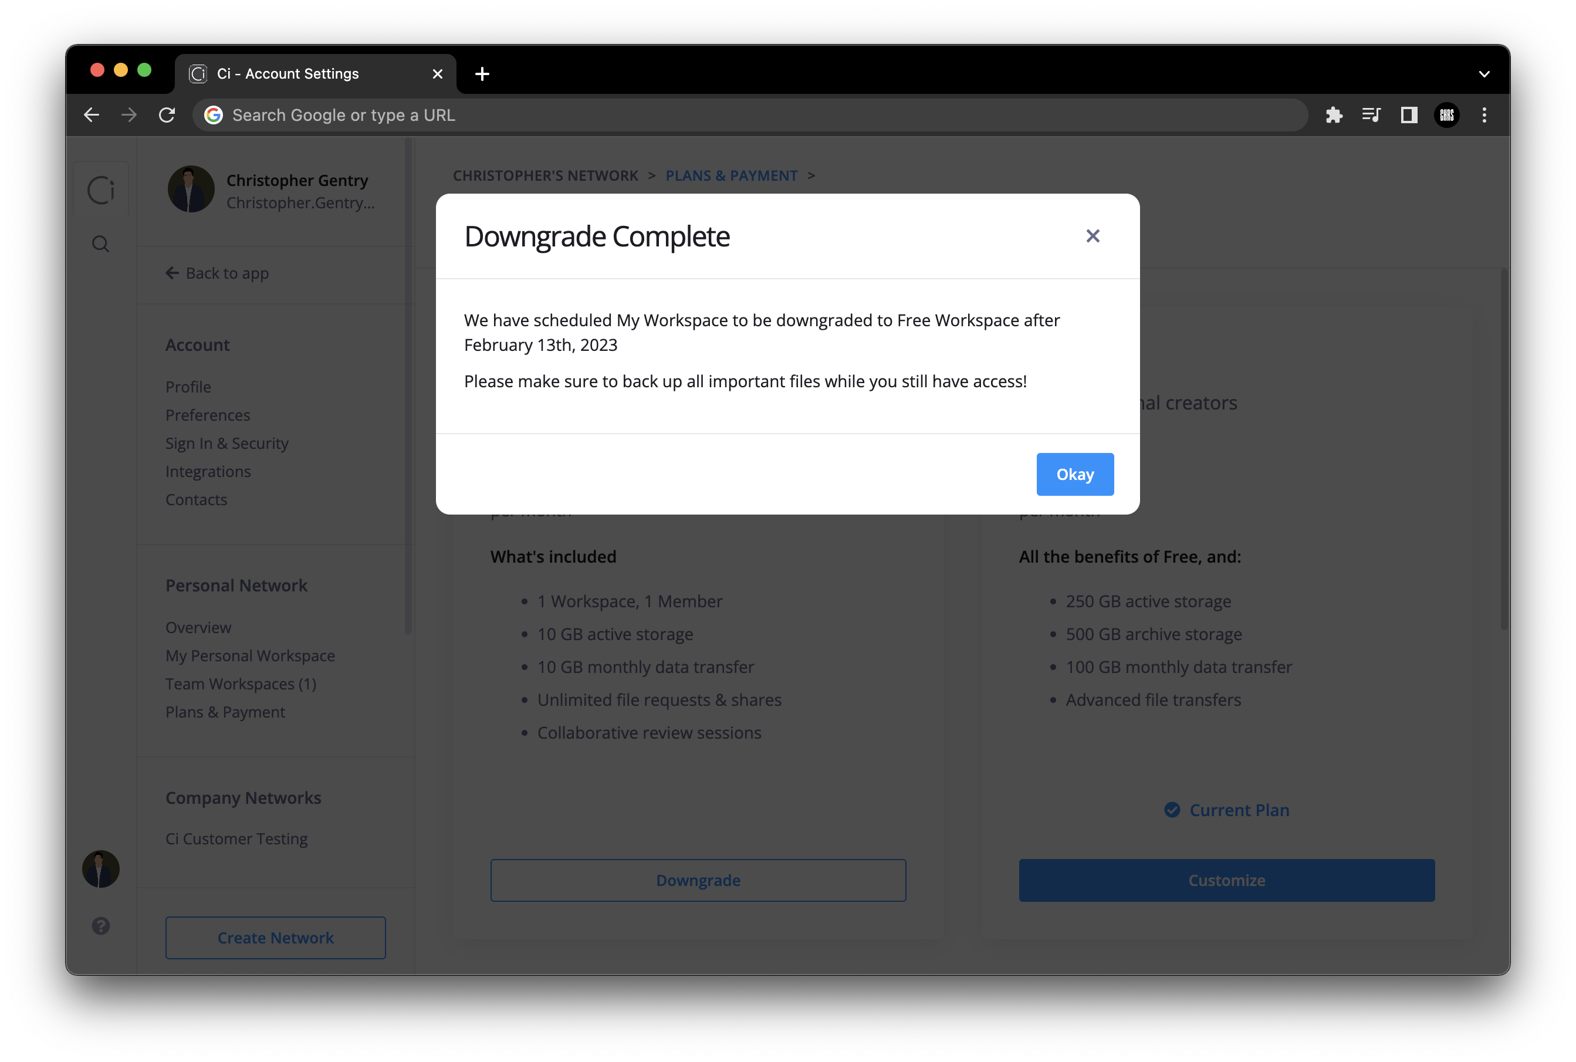Open search via magnifier icon in sidebar

(101, 244)
